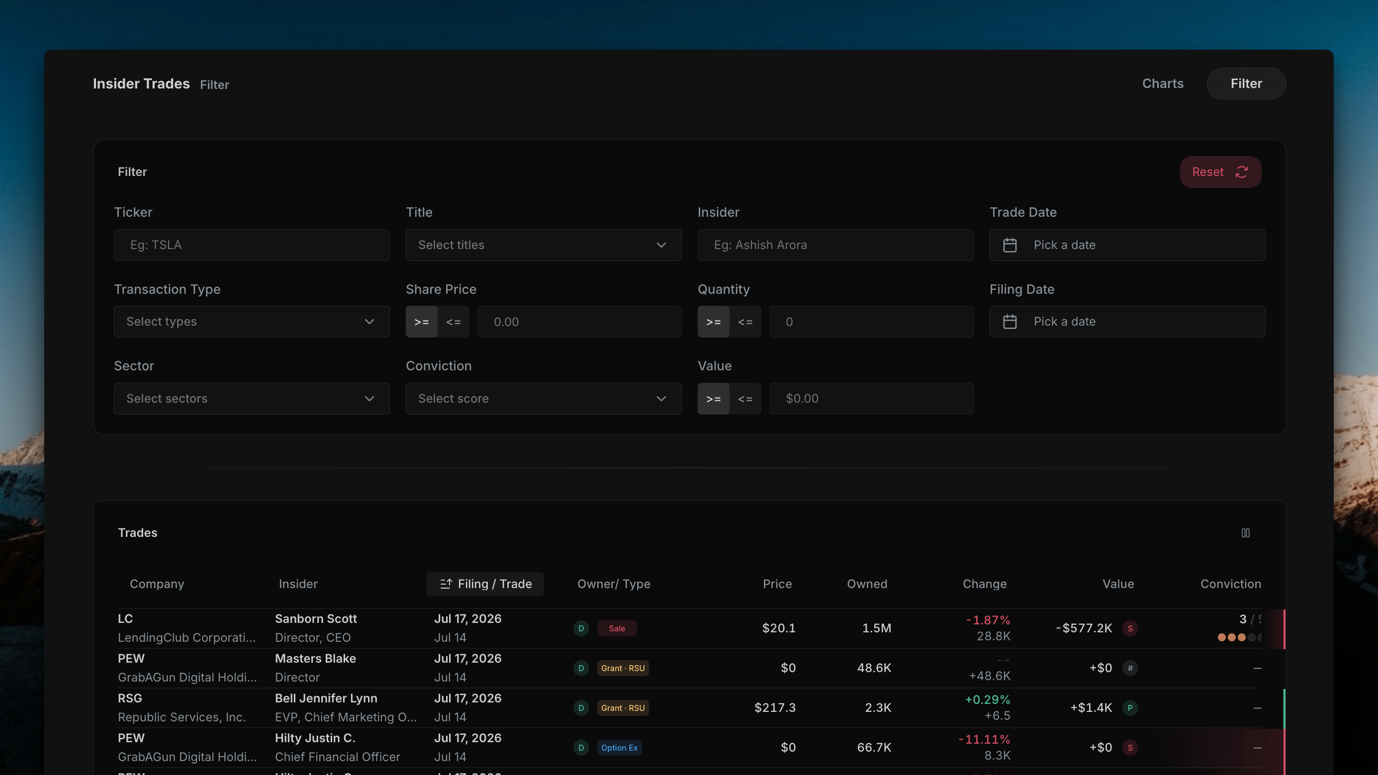Click the Trade Date calendar icon
Screen dimensions: 1378x775
click(1010, 245)
